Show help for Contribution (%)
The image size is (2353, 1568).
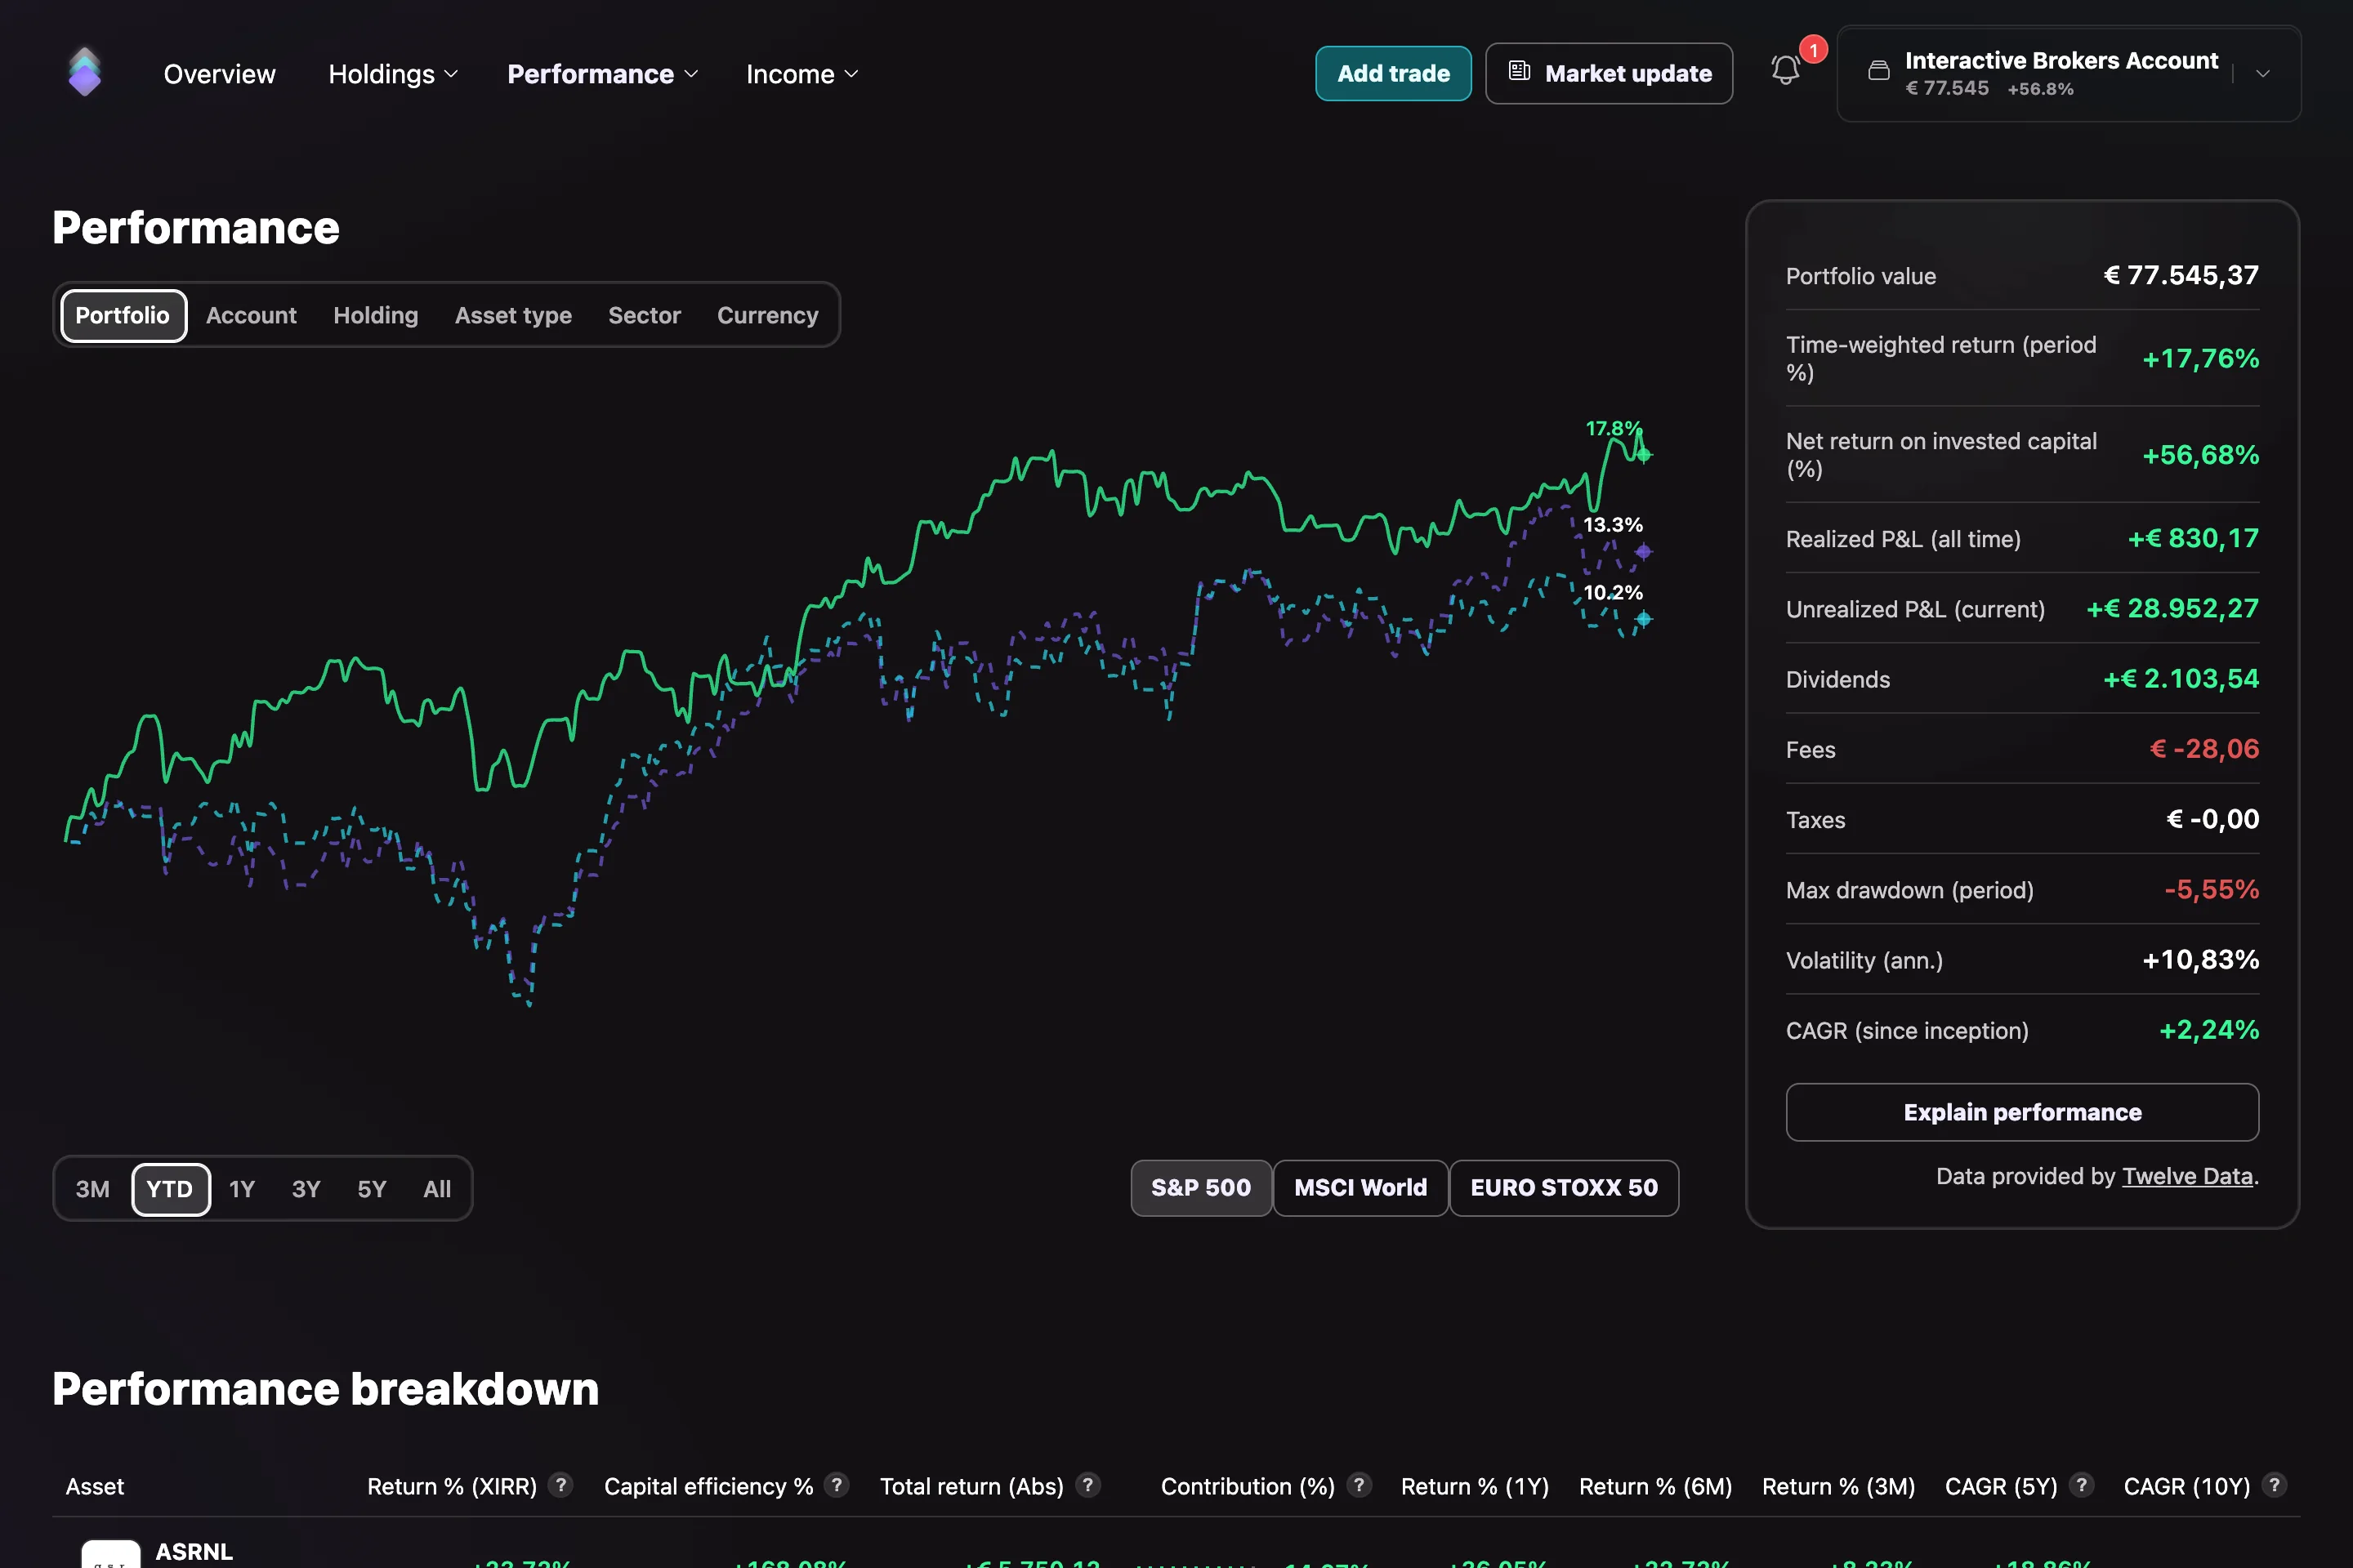1359,1485
